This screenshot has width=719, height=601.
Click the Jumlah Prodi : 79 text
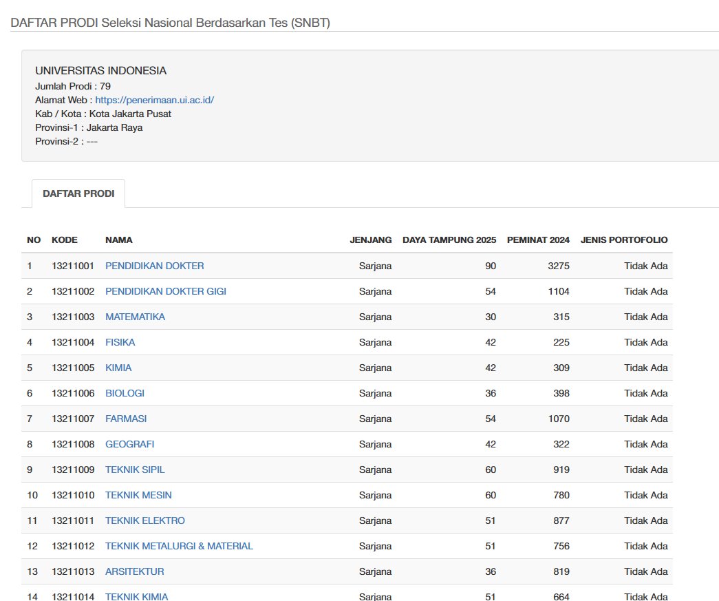(x=73, y=86)
